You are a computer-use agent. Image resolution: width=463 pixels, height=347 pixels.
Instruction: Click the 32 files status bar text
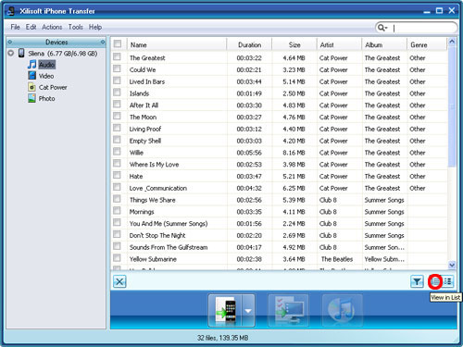222,338
